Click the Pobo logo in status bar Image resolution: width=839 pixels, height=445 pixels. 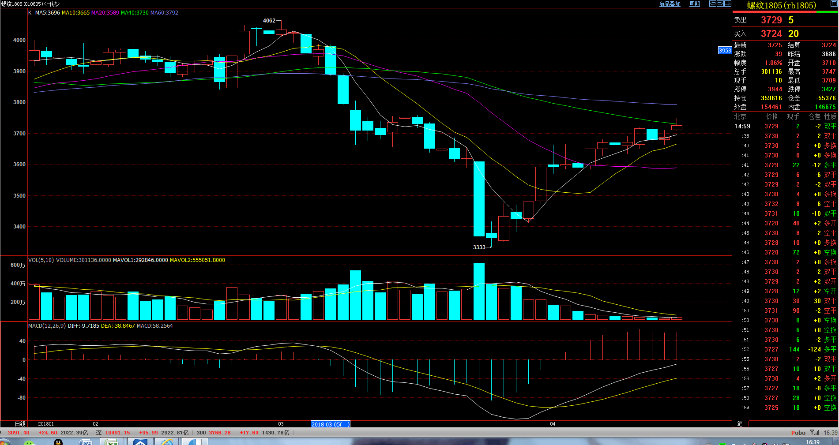click(x=798, y=433)
